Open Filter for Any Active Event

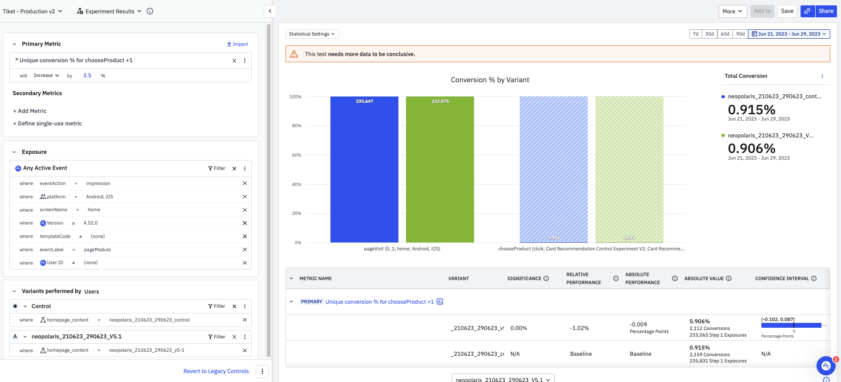coord(217,169)
